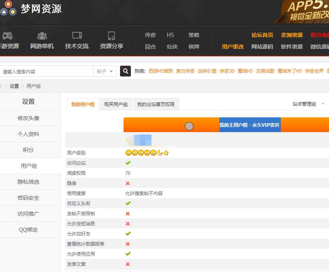
Task: Click 传奇3D hot search link
Action: coord(227,71)
